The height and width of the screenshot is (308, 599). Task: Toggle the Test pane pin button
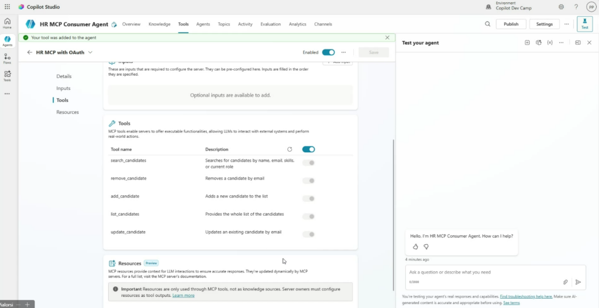584,24
